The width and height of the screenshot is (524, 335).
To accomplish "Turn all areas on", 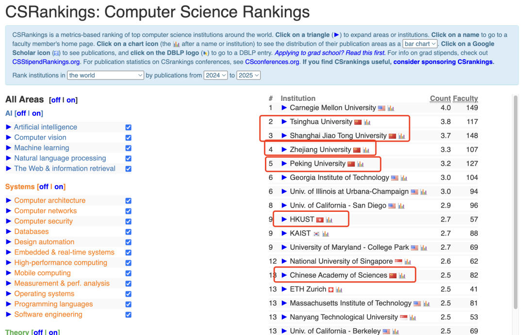I will [70, 100].
